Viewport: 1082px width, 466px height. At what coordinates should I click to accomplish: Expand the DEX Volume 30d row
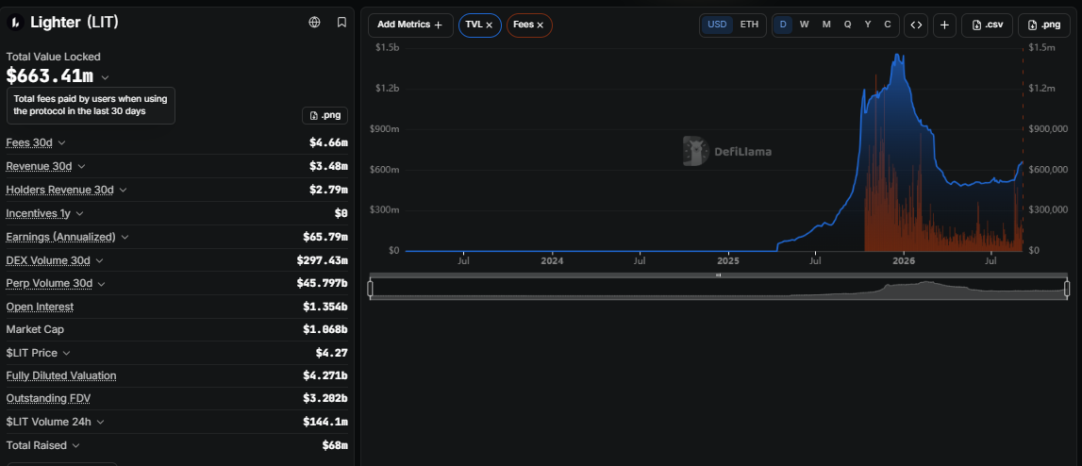[99, 260]
